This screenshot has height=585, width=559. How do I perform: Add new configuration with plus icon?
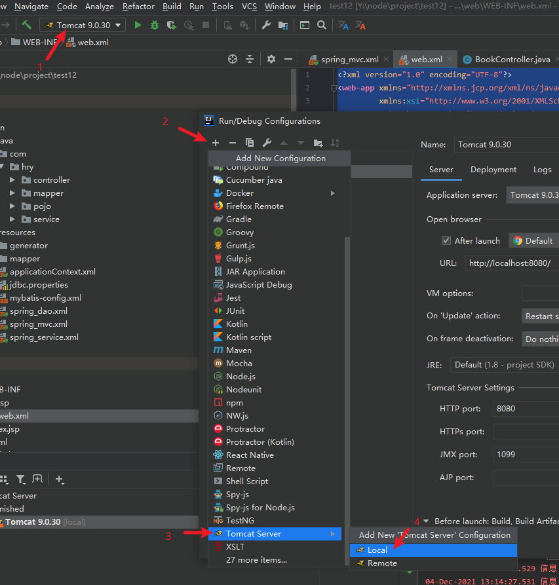(216, 143)
